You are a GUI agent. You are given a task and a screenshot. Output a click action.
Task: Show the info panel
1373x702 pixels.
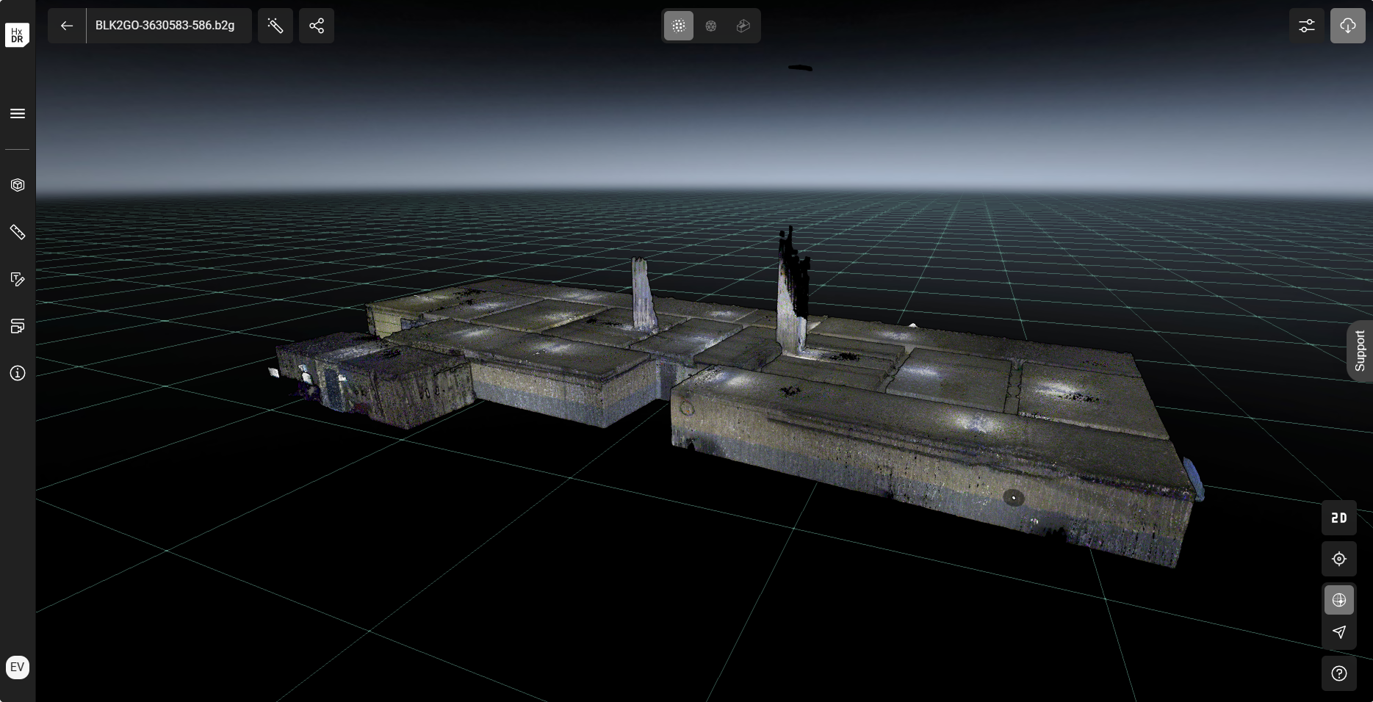tap(18, 373)
